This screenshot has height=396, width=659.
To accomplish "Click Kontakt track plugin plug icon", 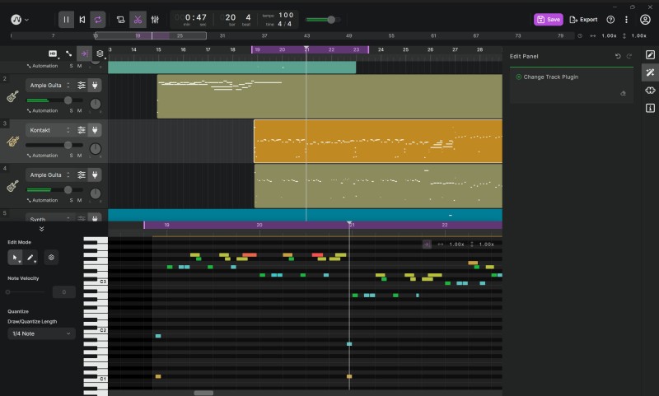I will [95, 130].
